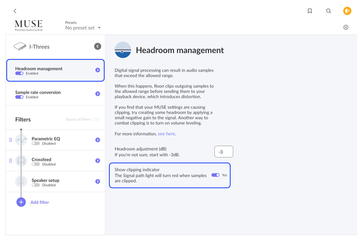Open search with the magnifier icon
Screen dimensions: 362x239
328,11
